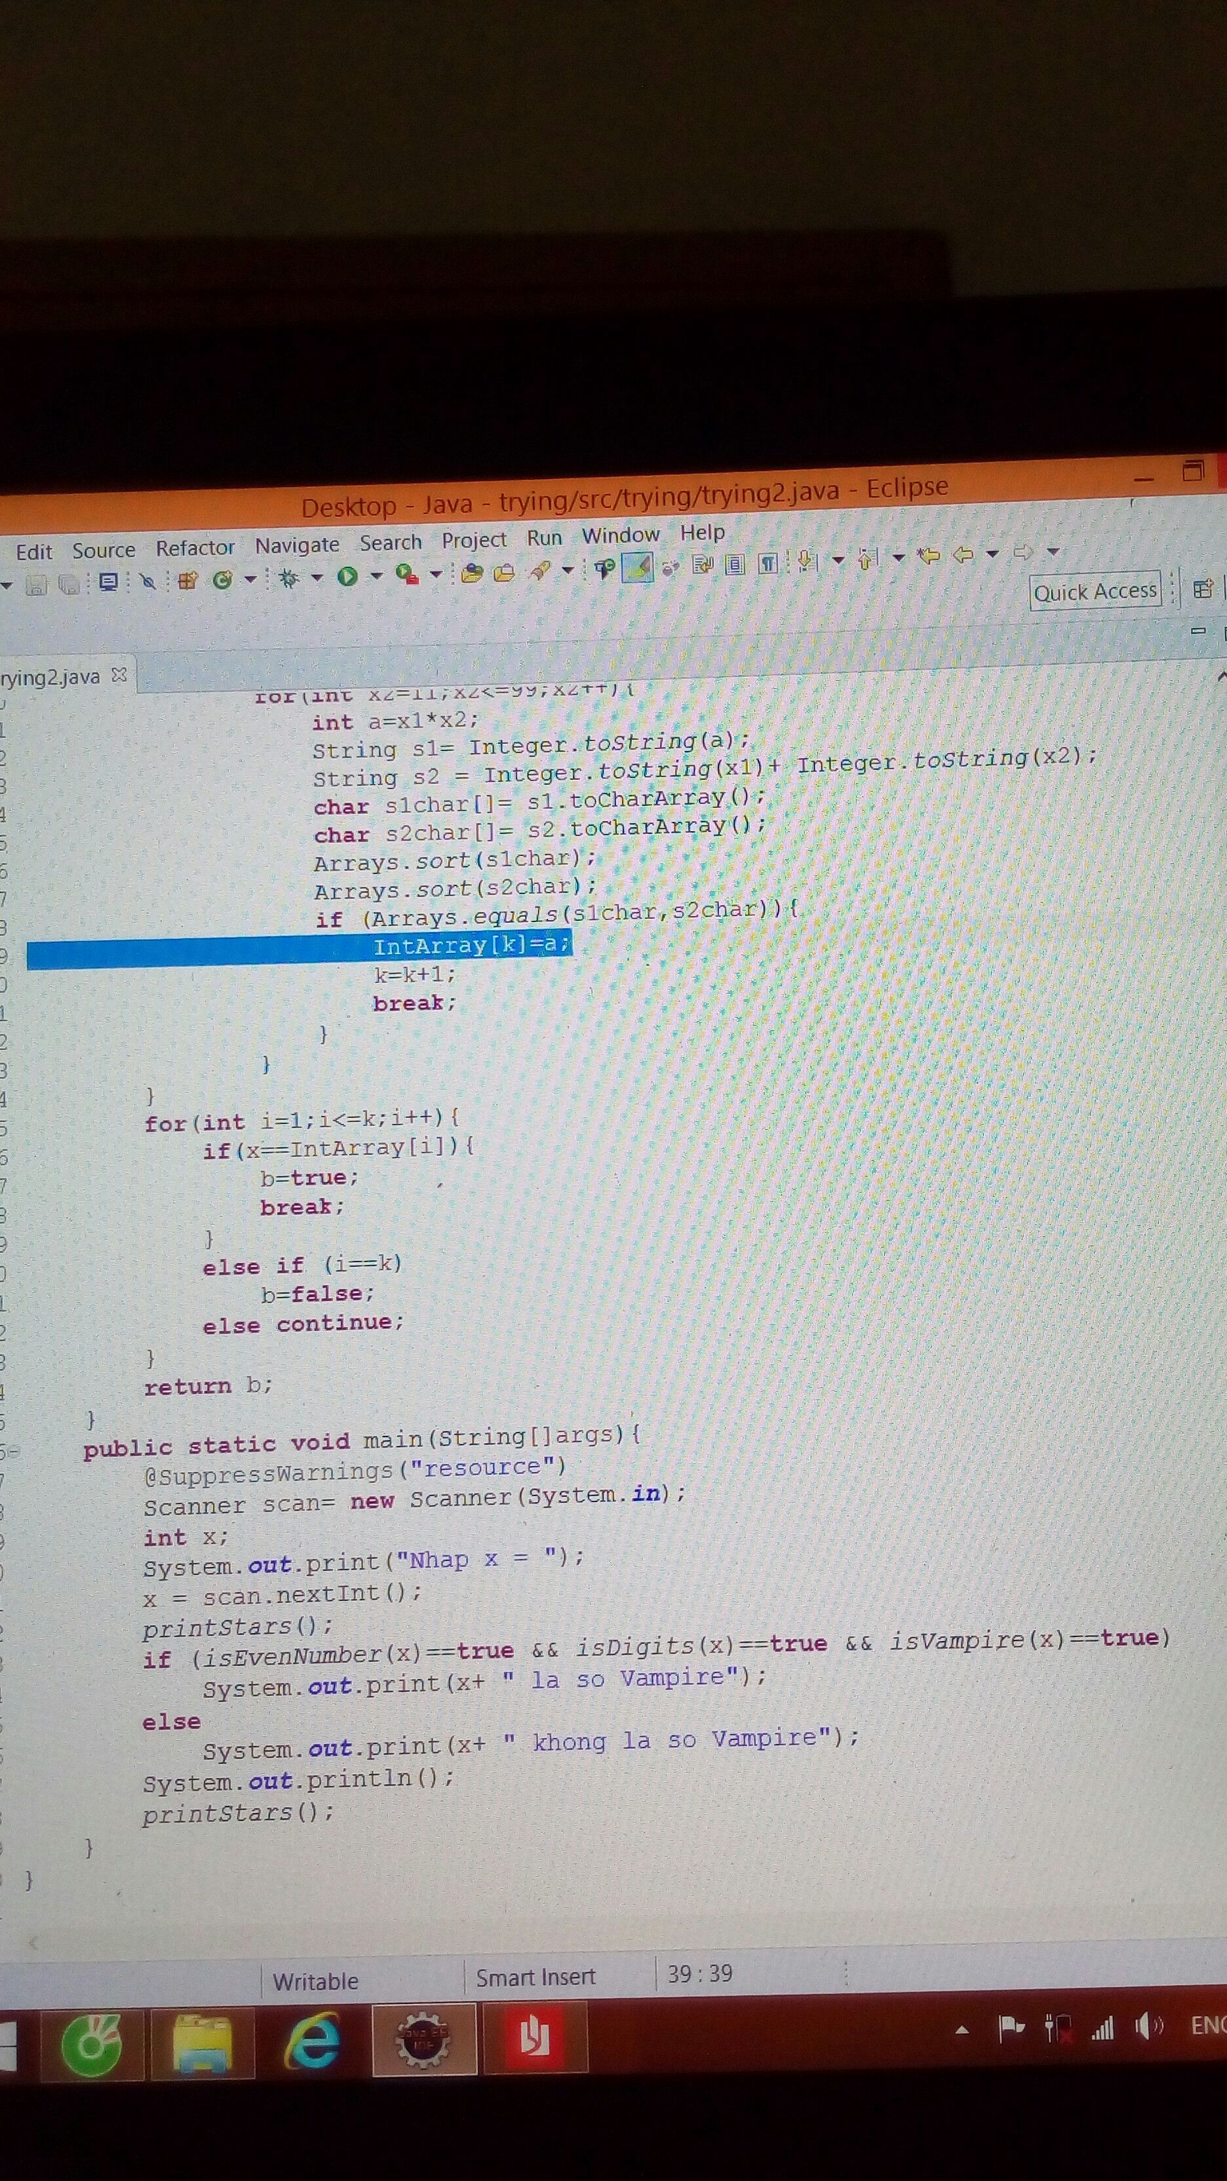The height and width of the screenshot is (2181, 1227).
Task: Open the Next Annotation dropdown arrow
Action: point(838,560)
